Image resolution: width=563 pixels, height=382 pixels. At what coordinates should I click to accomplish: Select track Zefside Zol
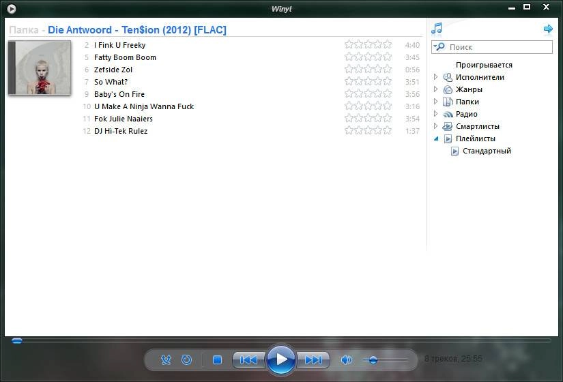113,70
